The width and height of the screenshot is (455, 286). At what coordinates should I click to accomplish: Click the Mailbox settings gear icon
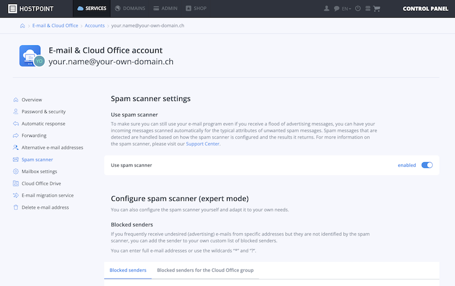(16, 171)
